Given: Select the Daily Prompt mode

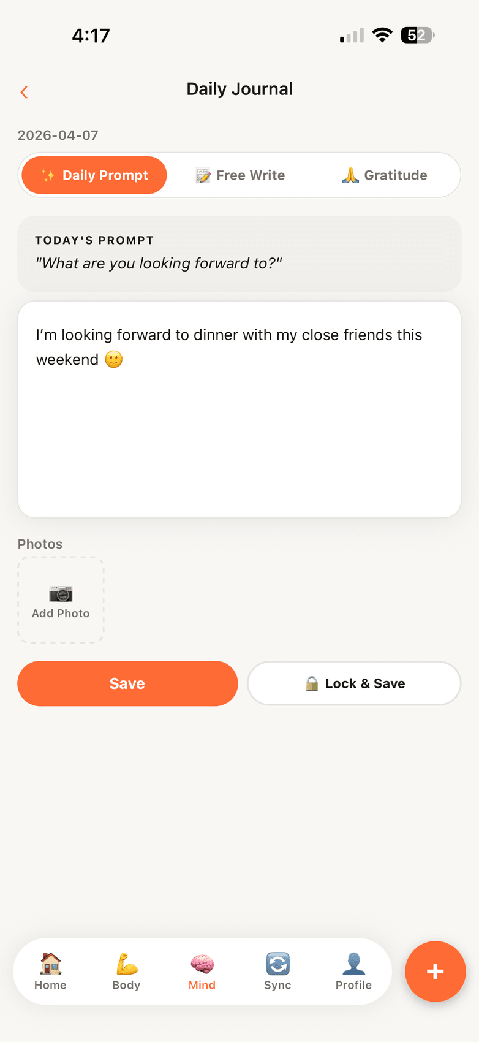Looking at the screenshot, I should pyautogui.click(x=94, y=175).
